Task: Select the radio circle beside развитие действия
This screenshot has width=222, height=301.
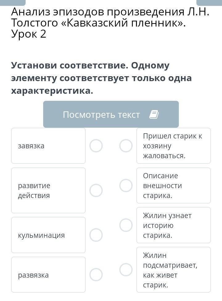Action: pos(96,190)
